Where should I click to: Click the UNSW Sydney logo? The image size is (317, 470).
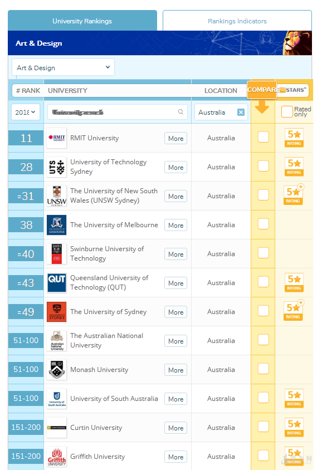pos(57,195)
